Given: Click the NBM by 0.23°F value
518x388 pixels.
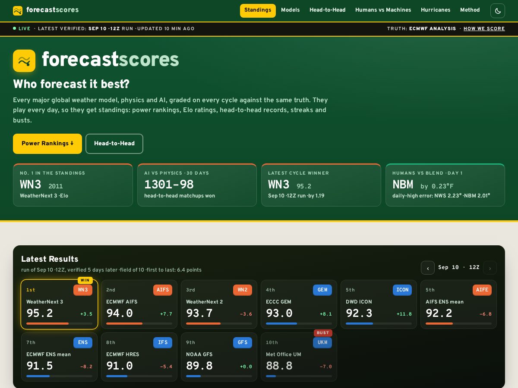Looking at the screenshot, I should [x=423, y=185].
